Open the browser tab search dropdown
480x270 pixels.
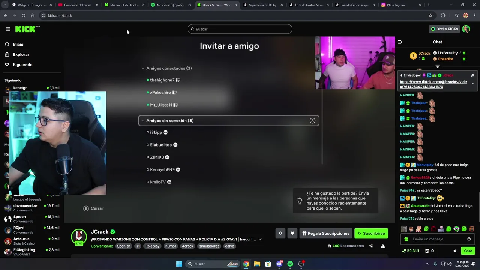pyautogui.click(x=5, y=5)
